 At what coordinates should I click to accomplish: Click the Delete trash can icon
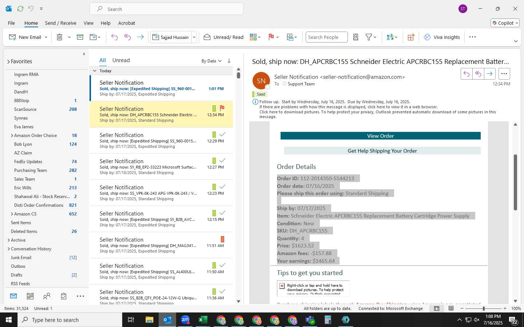(x=59, y=37)
